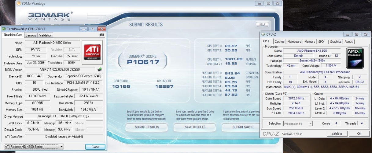
Task: Click the GPU name ATI Radeon HD 4800 Series field
Action: tap(52, 43)
